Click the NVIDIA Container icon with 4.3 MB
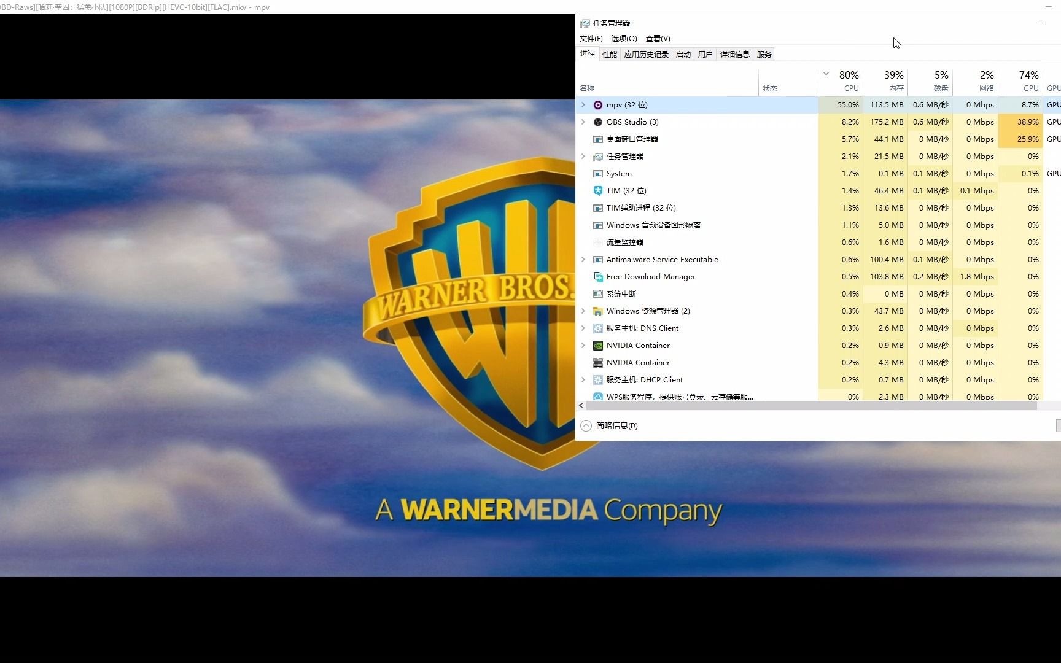The height and width of the screenshot is (663, 1061). 597,363
